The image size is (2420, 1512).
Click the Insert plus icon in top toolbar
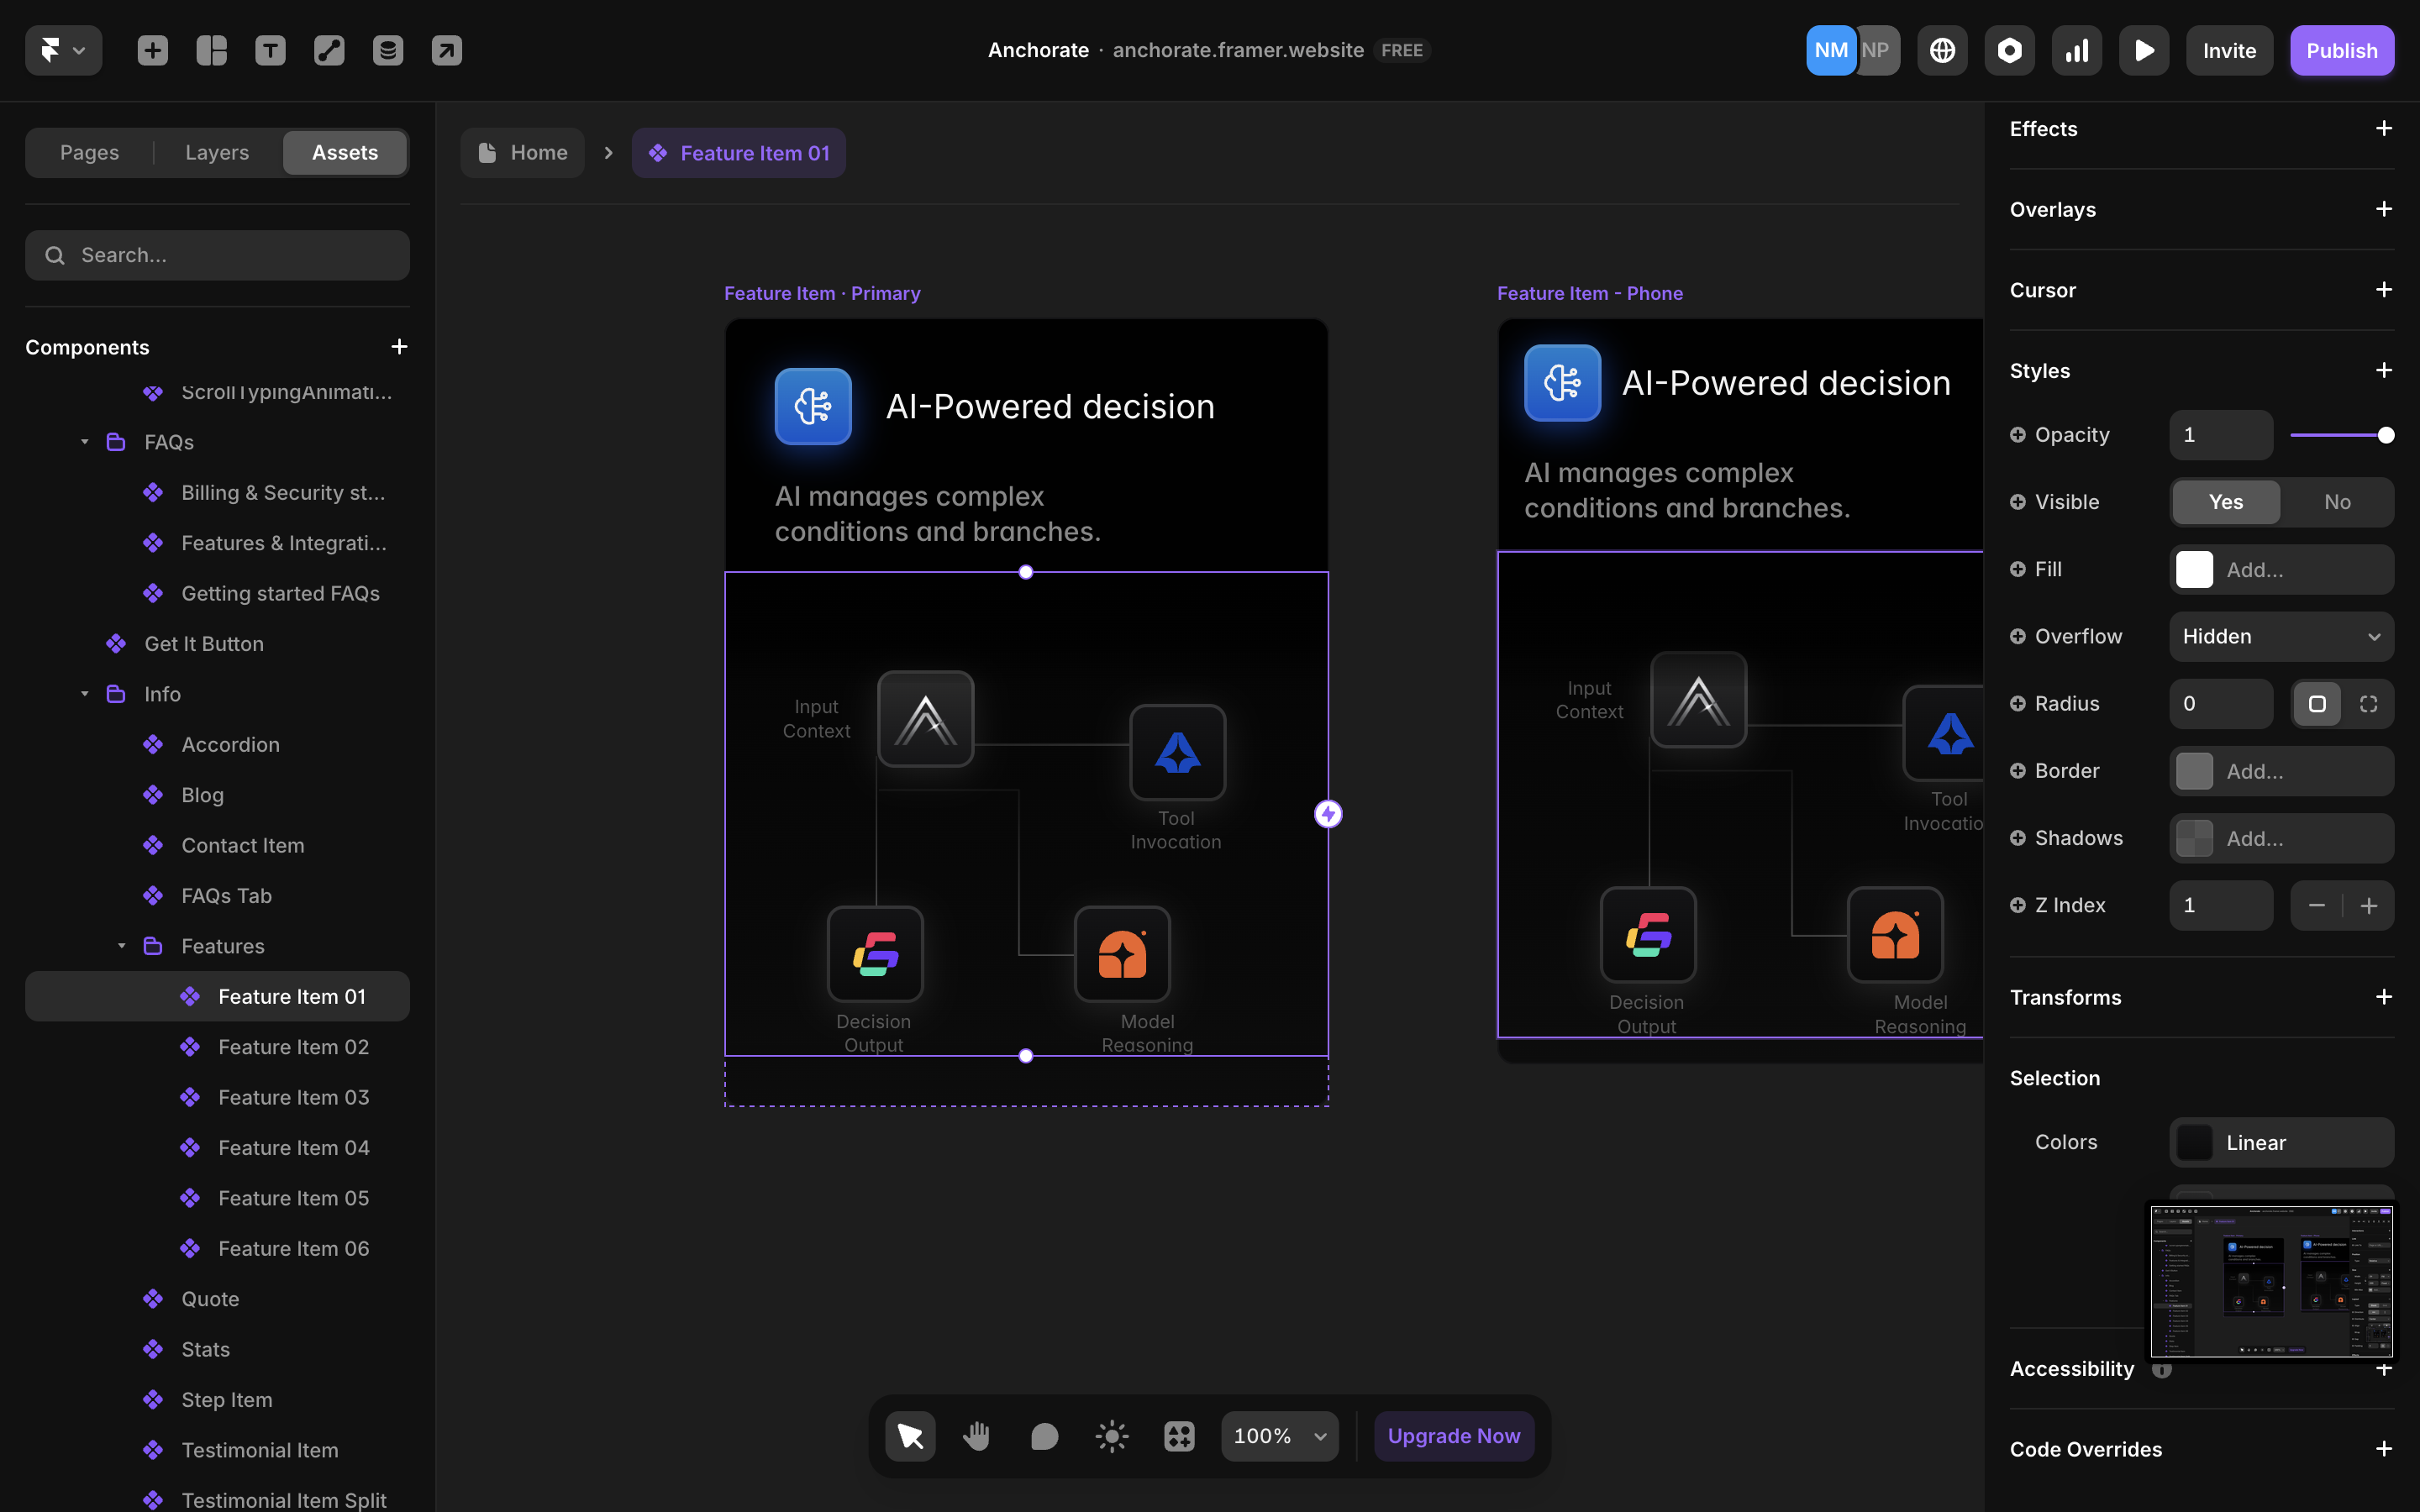click(x=152, y=50)
